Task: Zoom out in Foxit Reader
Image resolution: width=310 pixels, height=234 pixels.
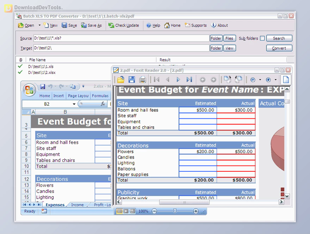Action: pyautogui.click(x=253, y=80)
